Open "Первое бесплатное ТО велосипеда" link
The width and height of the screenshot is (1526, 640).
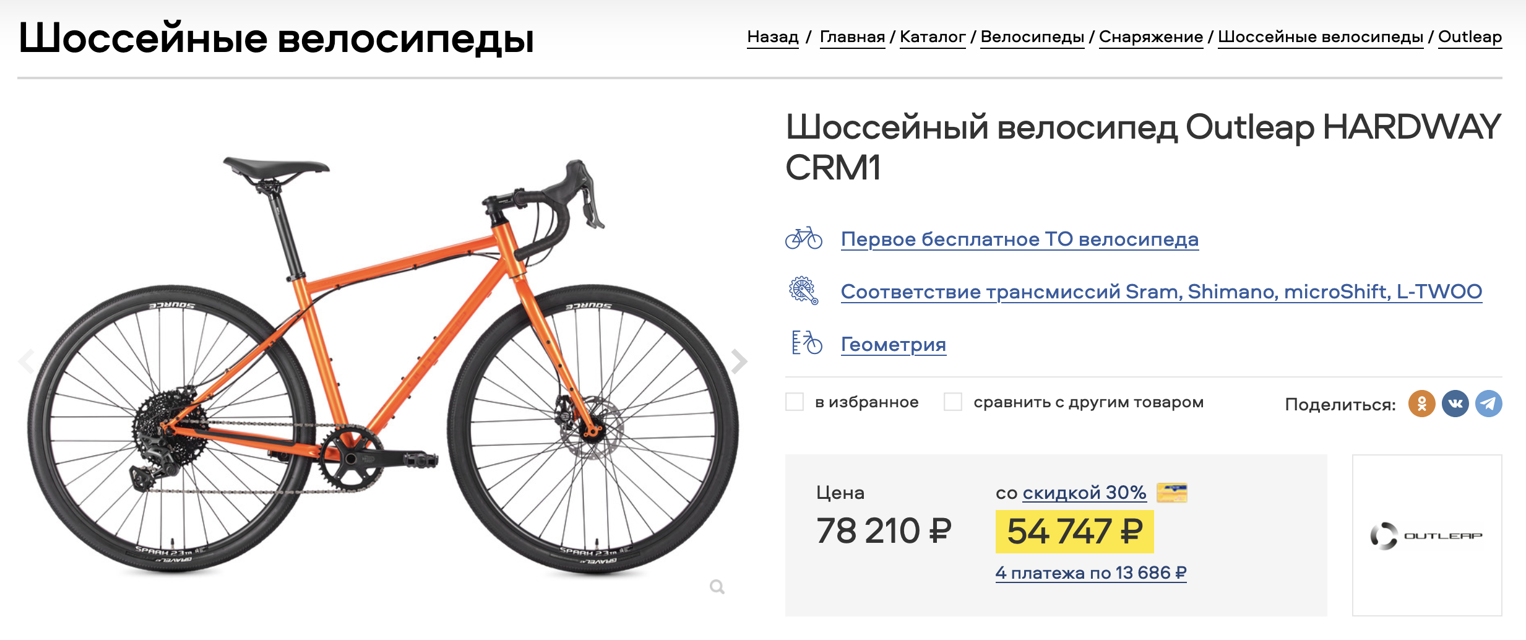(1019, 239)
